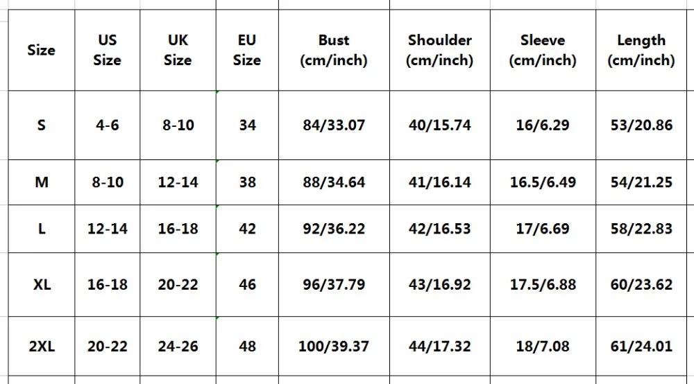Select the cell showing 16.5/6.49
This screenshot has width=694, height=384.
[543, 182]
